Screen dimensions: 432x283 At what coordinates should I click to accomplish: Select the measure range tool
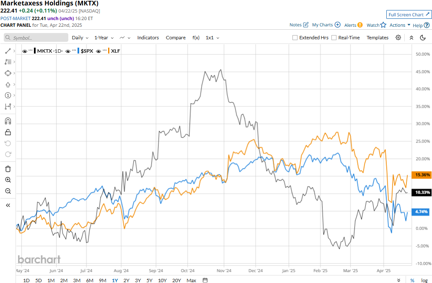coord(8,106)
